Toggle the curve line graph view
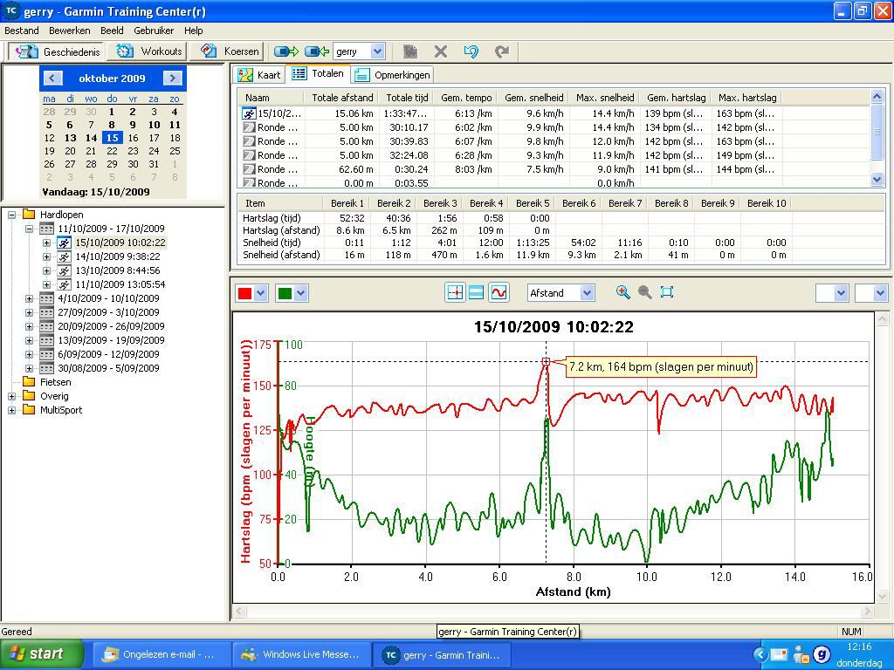 tap(499, 293)
